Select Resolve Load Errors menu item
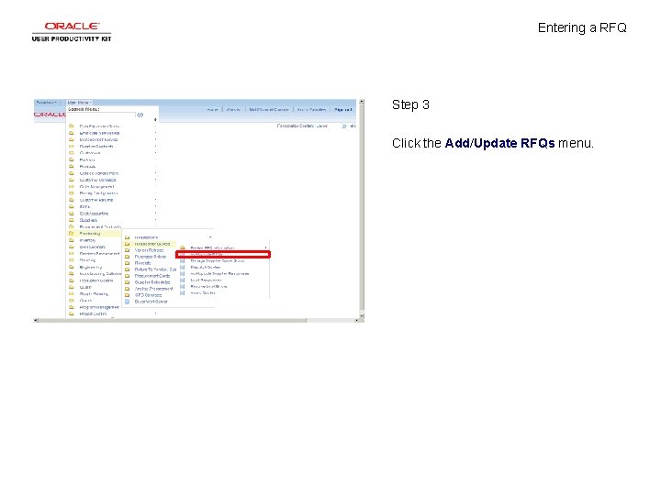This screenshot has width=661, height=495. (208, 286)
